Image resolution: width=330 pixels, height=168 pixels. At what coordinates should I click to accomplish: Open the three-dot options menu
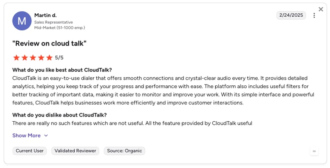click(x=314, y=15)
